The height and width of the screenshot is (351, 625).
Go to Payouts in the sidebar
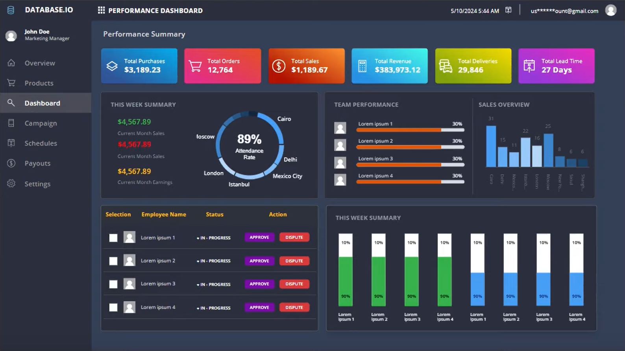[x=37, y=163]
